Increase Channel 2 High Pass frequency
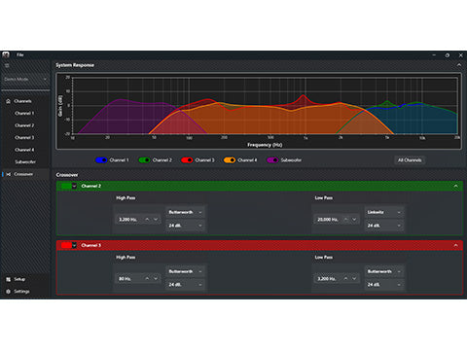 [x=147, y=220]
